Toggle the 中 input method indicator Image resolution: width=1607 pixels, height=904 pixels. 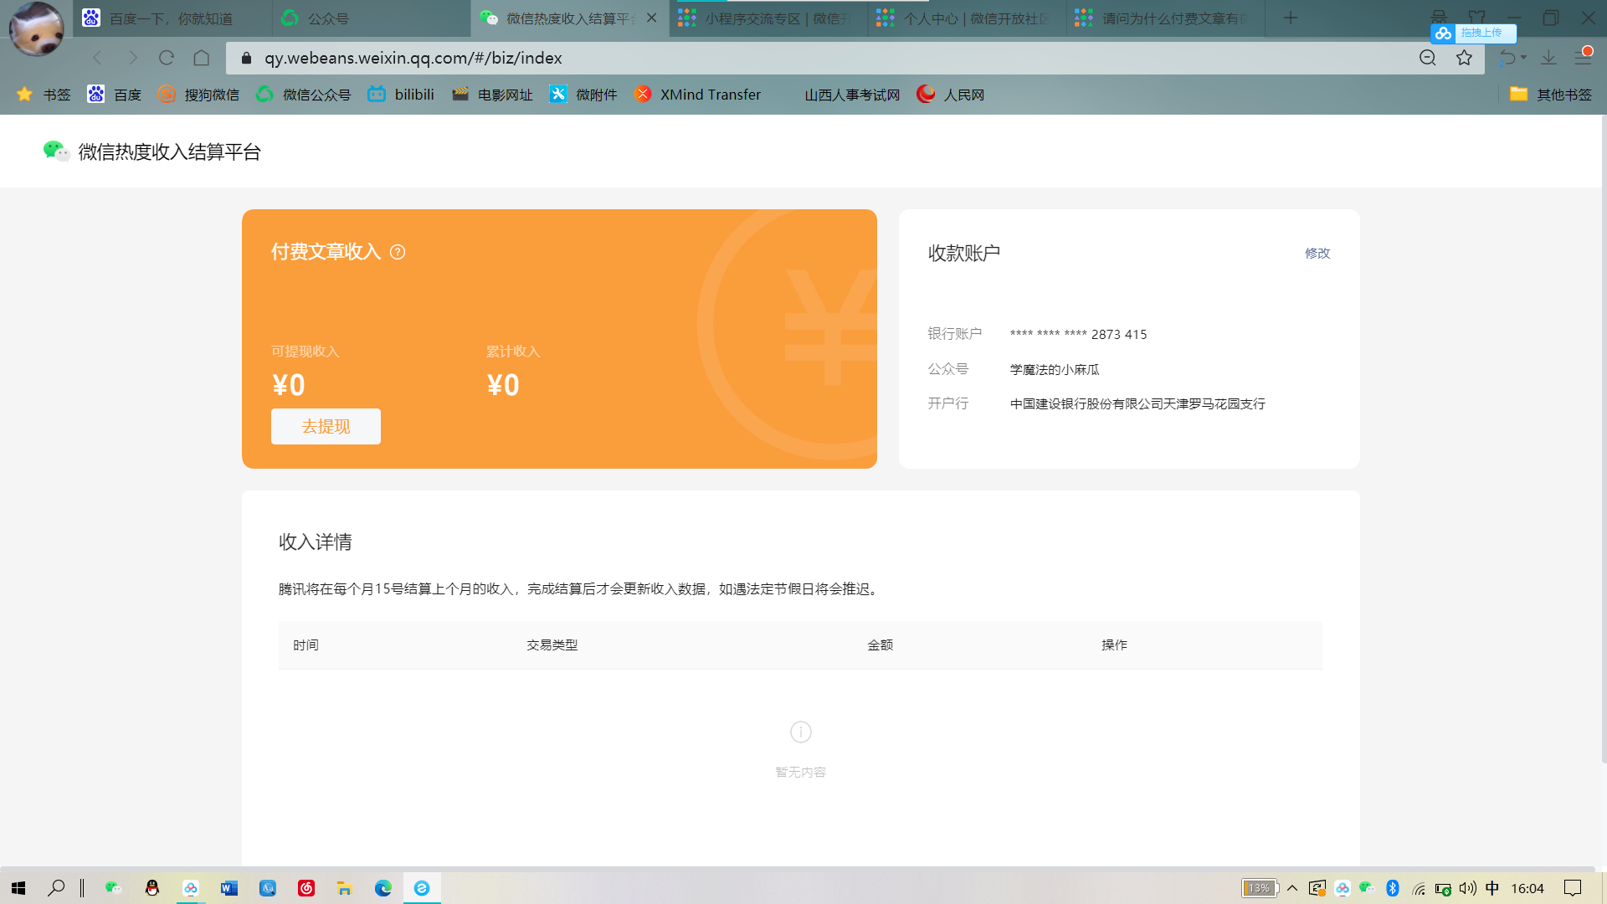(x=1492, y=888)
